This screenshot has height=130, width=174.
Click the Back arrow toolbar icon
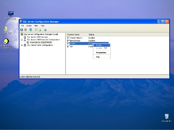[22, 30]
